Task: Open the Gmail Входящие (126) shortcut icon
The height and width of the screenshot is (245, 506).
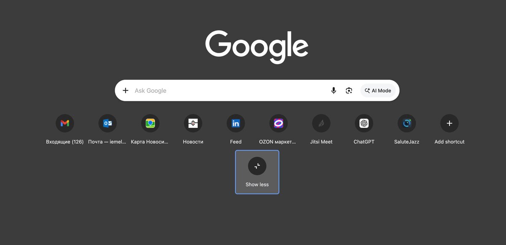Action: pos(65,124)
